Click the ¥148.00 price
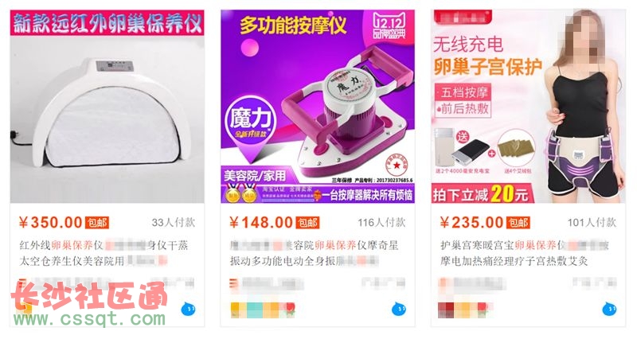The height and width of the screenshot is (339, 637). [x=261, y=223]
